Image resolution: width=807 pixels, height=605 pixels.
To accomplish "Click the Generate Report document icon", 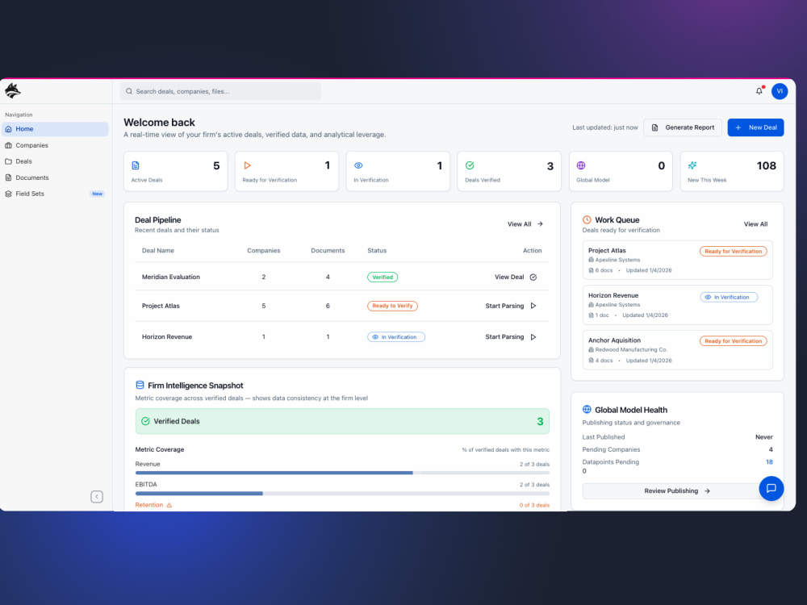I will point(654,127).
